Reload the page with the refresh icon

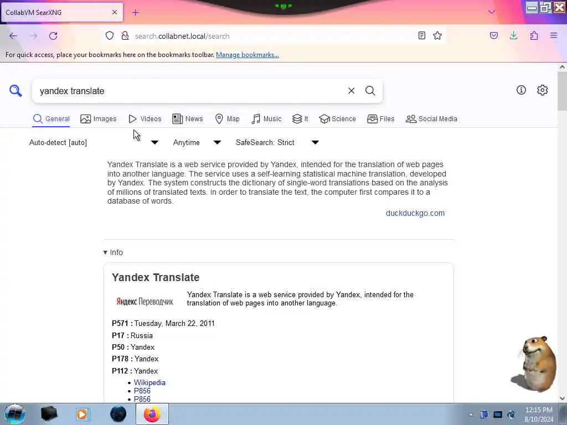[53, 36]
